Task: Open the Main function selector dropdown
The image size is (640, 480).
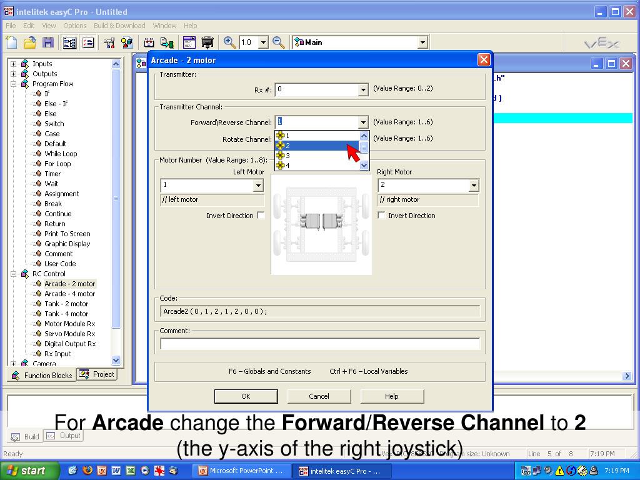Action: pyautogui.click(x=422, y=42)
